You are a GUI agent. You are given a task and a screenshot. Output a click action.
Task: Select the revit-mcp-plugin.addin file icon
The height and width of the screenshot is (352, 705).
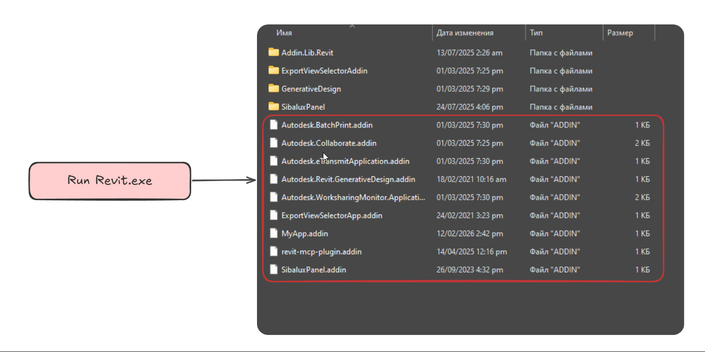tap(274, 251)
